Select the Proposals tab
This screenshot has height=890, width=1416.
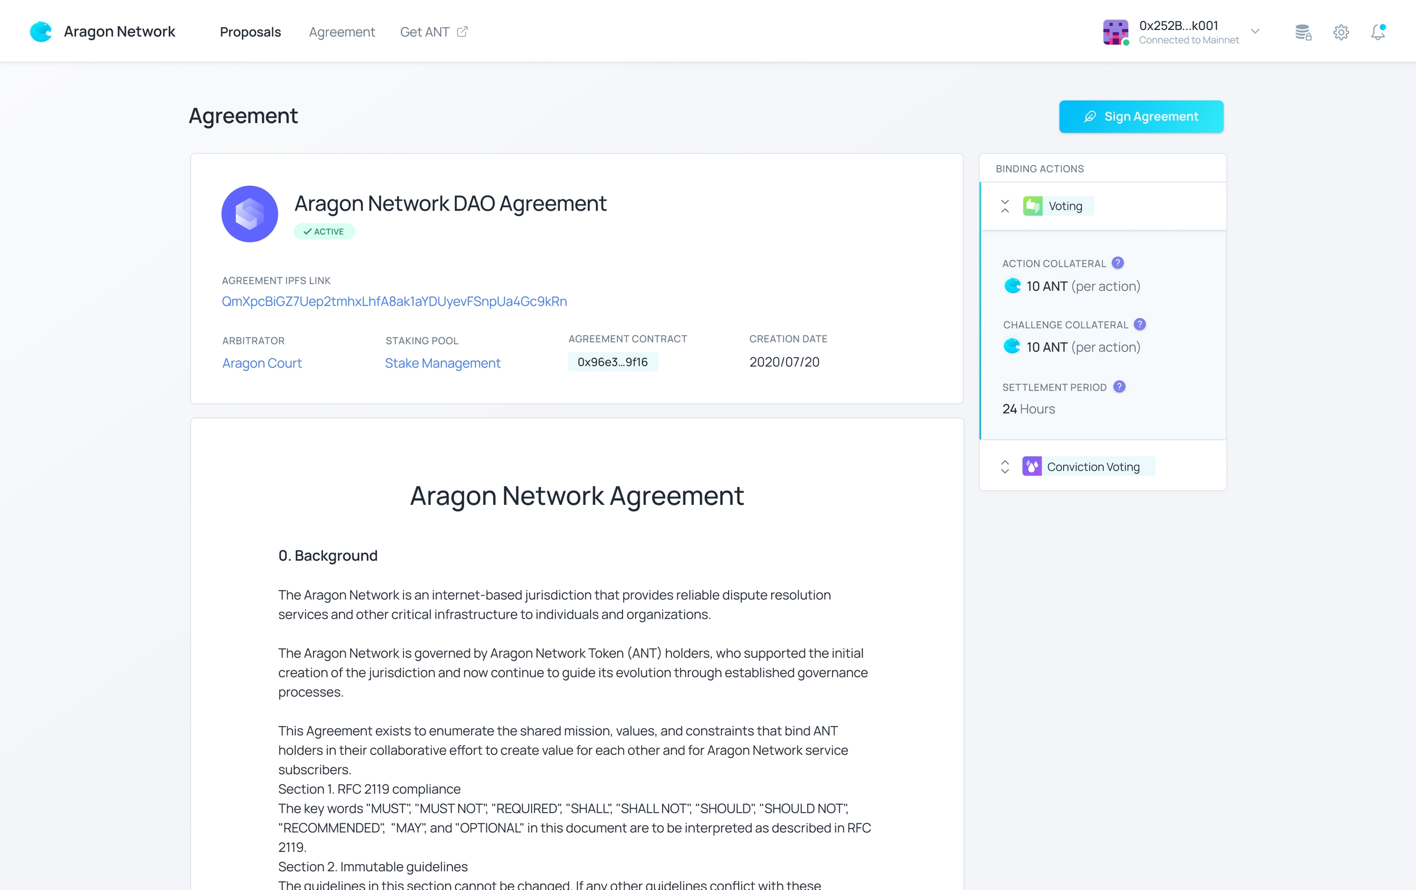pos(251,32)
